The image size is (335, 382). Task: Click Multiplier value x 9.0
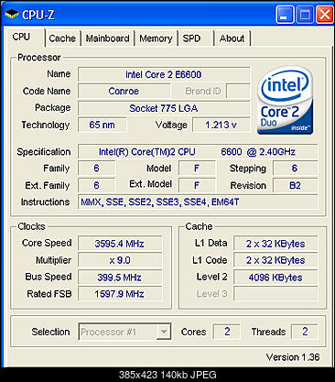[120, 260]
